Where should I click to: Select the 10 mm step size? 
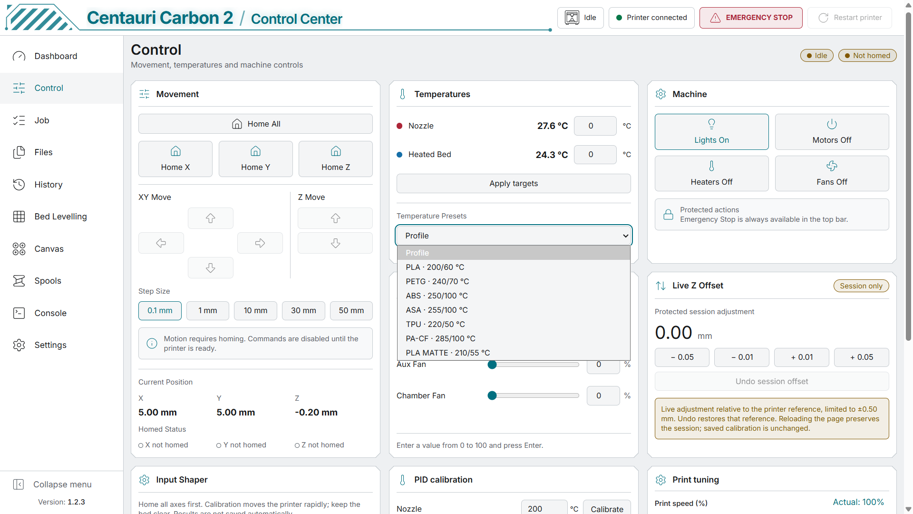coord(256,311)
